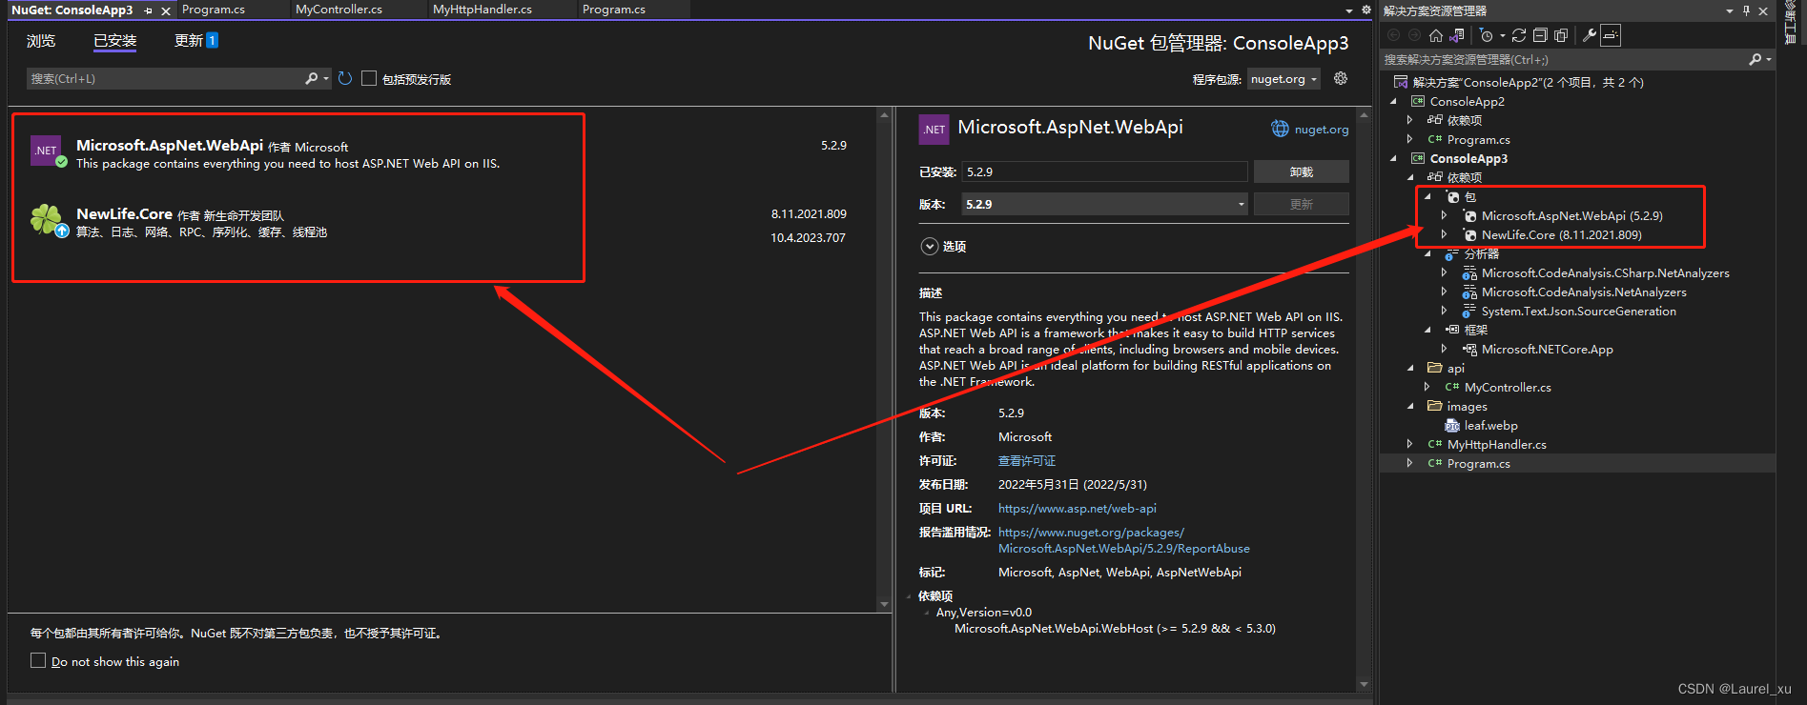Select the Microsoft.AspNet.WebApi .NET package icon in list

click(x=46, y=151)
